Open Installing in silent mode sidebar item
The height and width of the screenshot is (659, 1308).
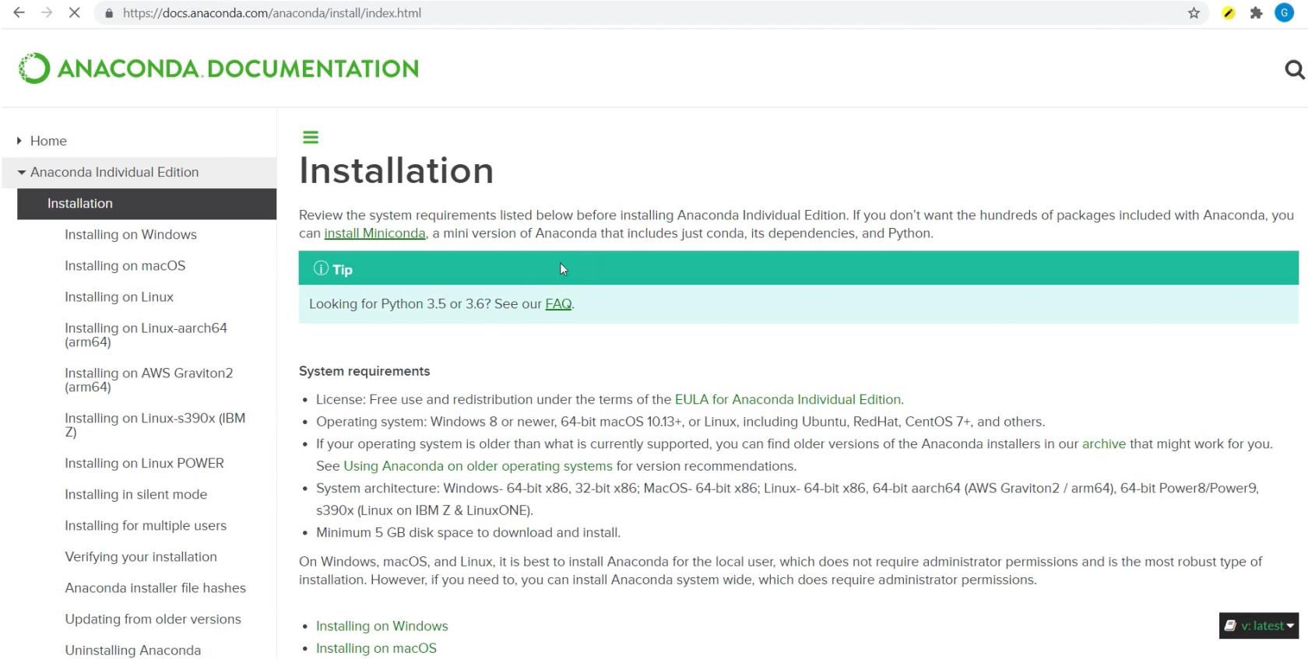pos(136,495)
